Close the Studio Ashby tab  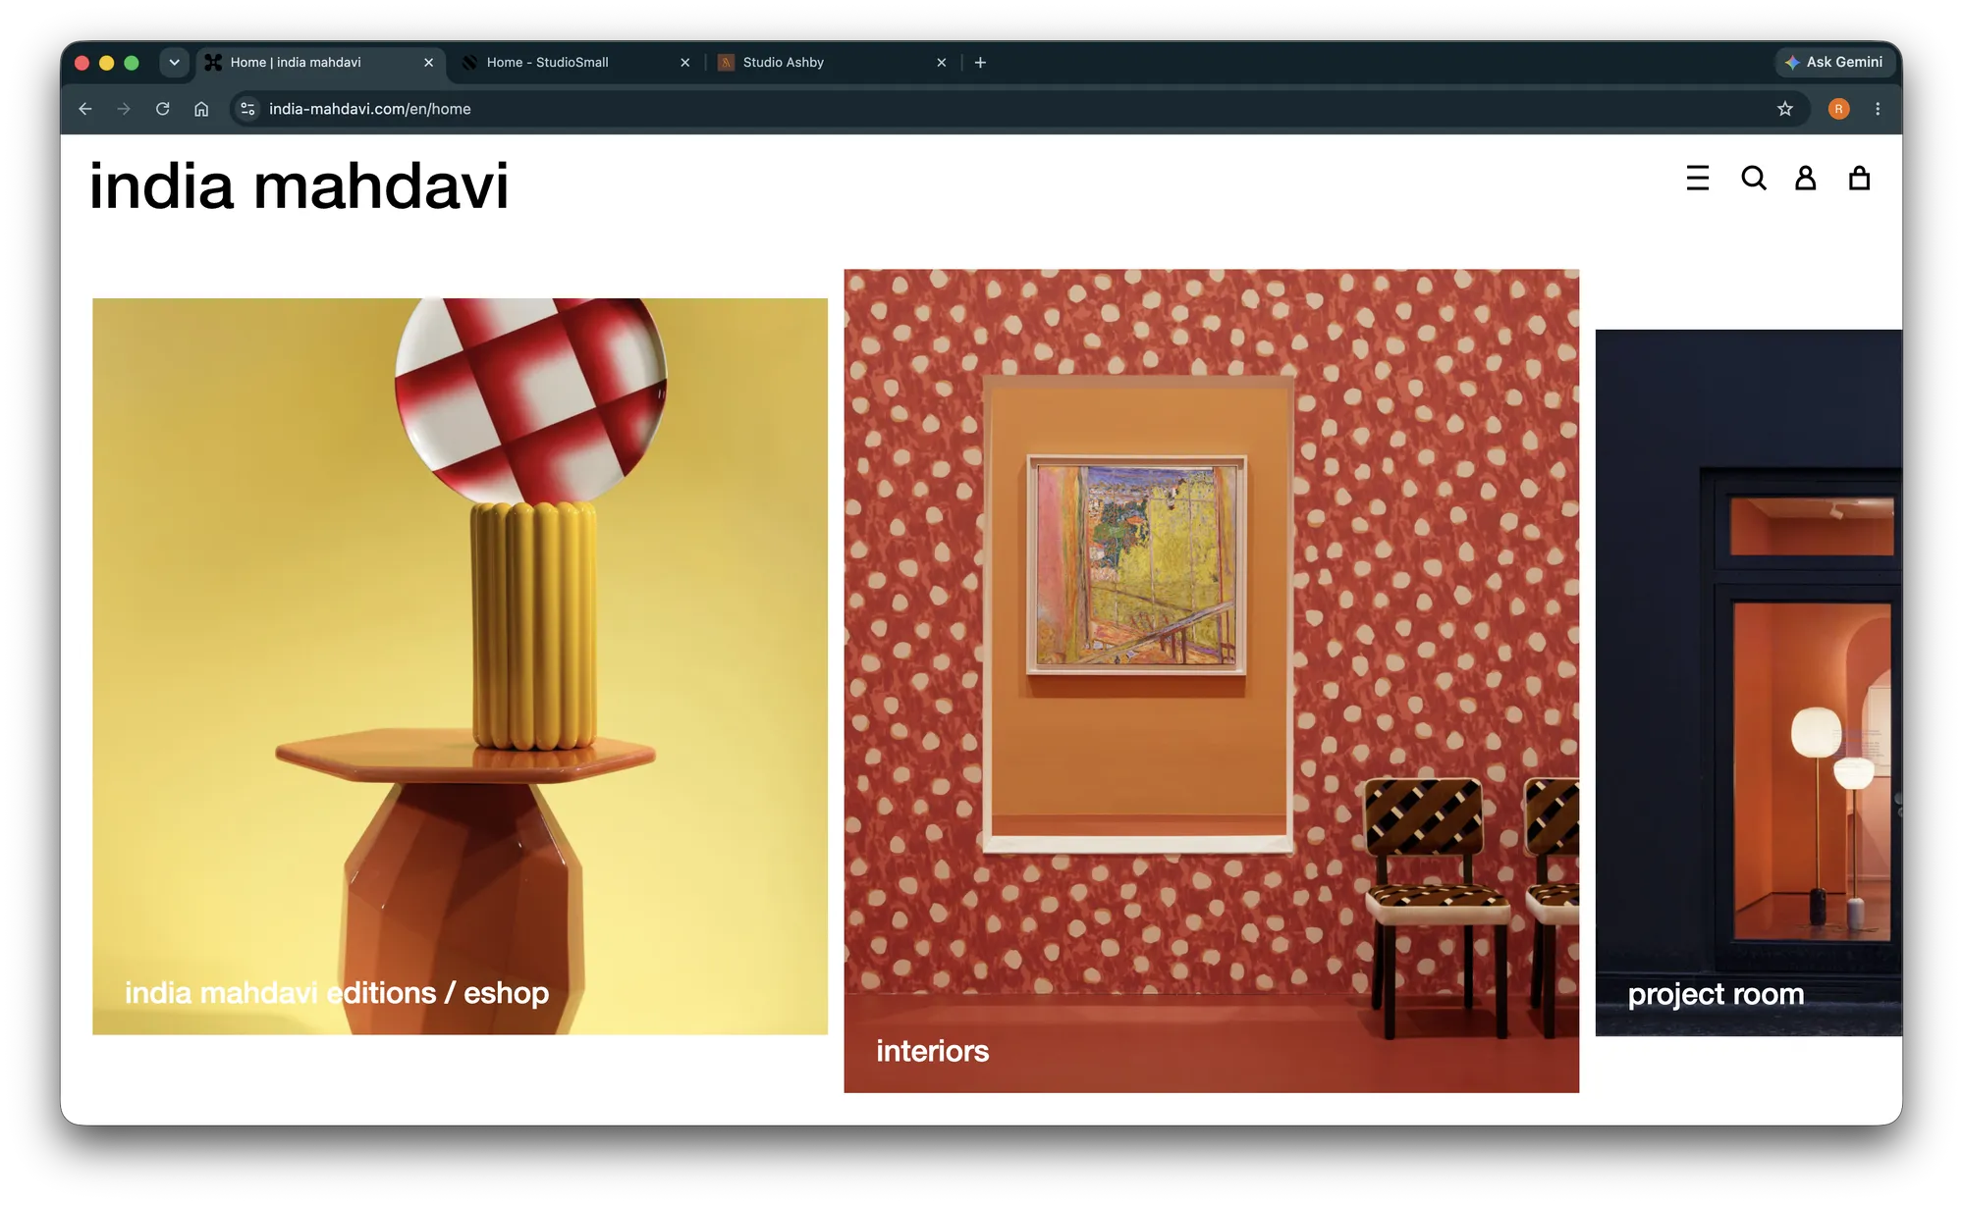click(x=941, y=63)
